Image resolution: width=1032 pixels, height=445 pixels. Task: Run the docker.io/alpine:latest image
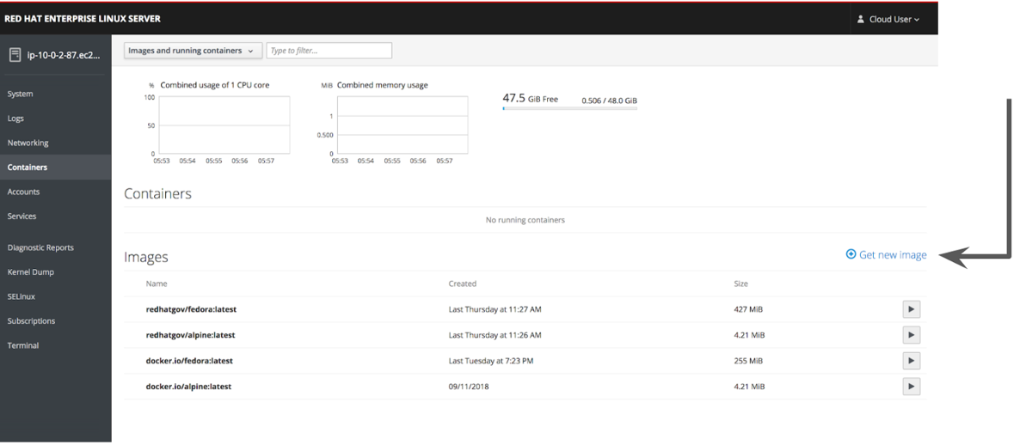click(911, 387)
